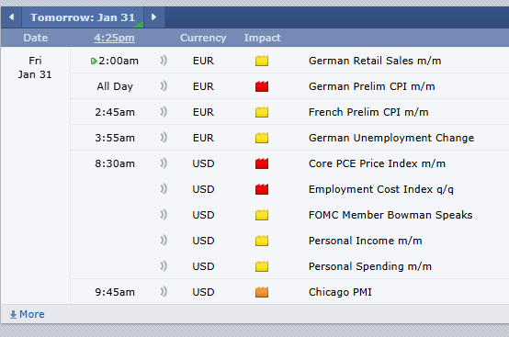Click orange impact icon for Chicago PMI
509x337 pixels.
coord(262,292)
